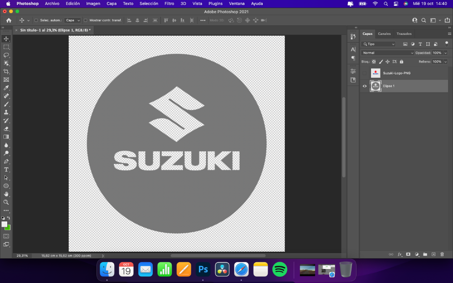
Task: Enable Mostrar contr. transf. checkbox
Action: (x=86, y=20)
